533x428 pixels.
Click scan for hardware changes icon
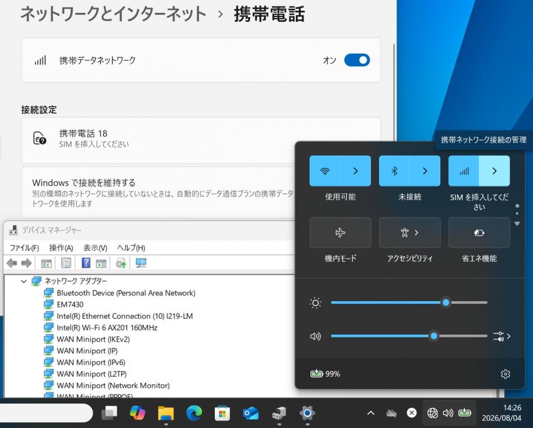point(141,263)
